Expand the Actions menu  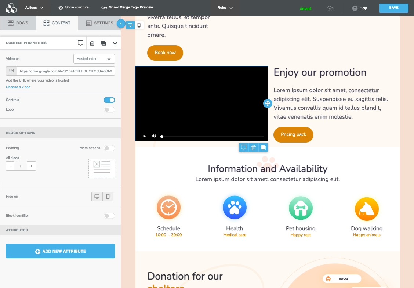[x=34, y=8]
